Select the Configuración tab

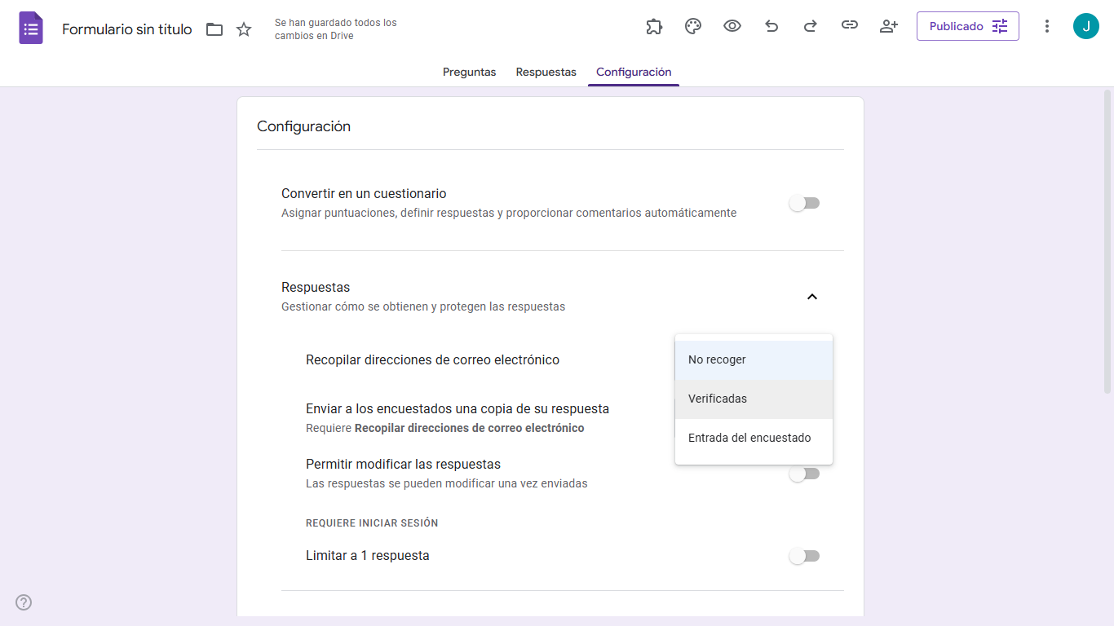tap(634, 72)
